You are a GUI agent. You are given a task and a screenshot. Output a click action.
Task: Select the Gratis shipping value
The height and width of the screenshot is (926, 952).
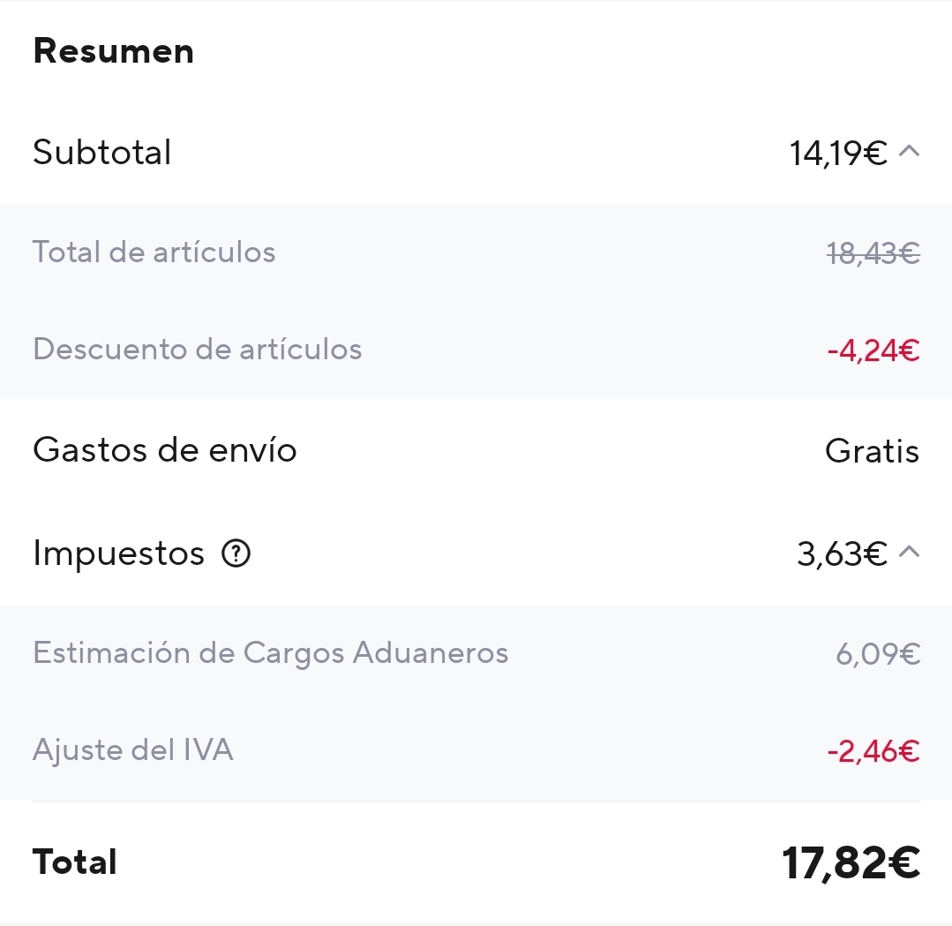[x=872, y=451]
